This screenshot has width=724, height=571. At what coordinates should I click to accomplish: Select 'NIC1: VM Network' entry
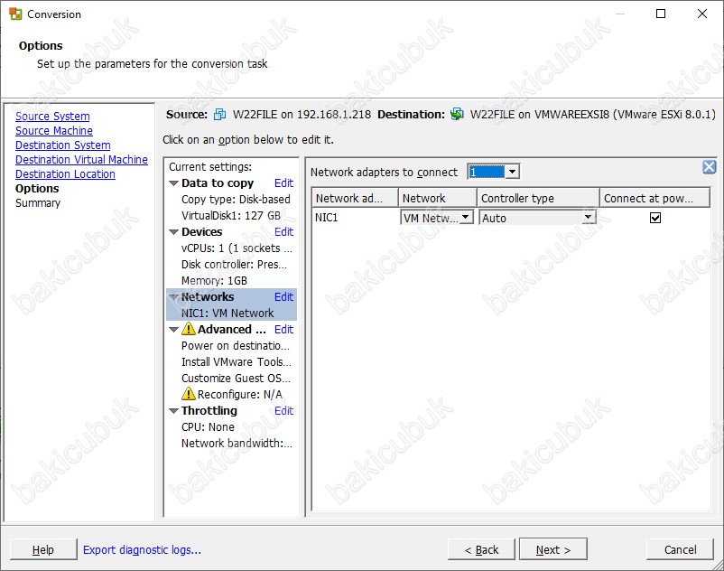227,313
